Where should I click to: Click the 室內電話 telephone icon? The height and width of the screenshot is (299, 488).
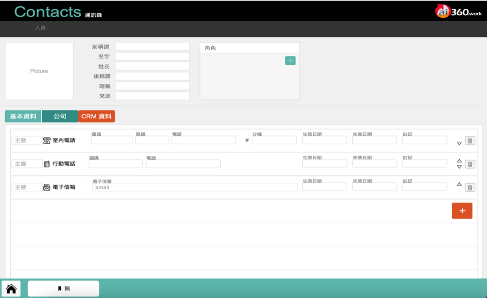click(47, 140)
